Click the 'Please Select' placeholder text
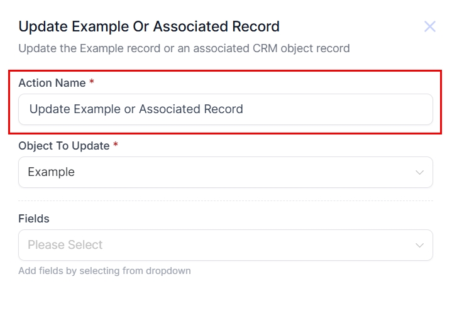 [65, 245]
